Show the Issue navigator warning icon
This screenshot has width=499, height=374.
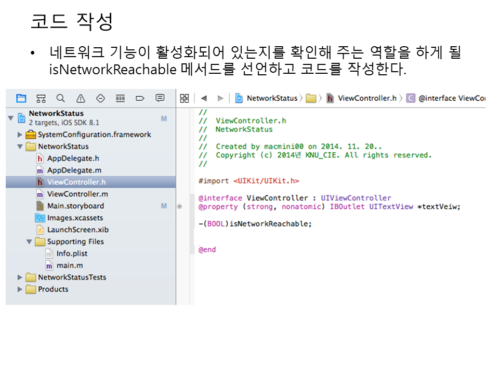coord(81,98)
